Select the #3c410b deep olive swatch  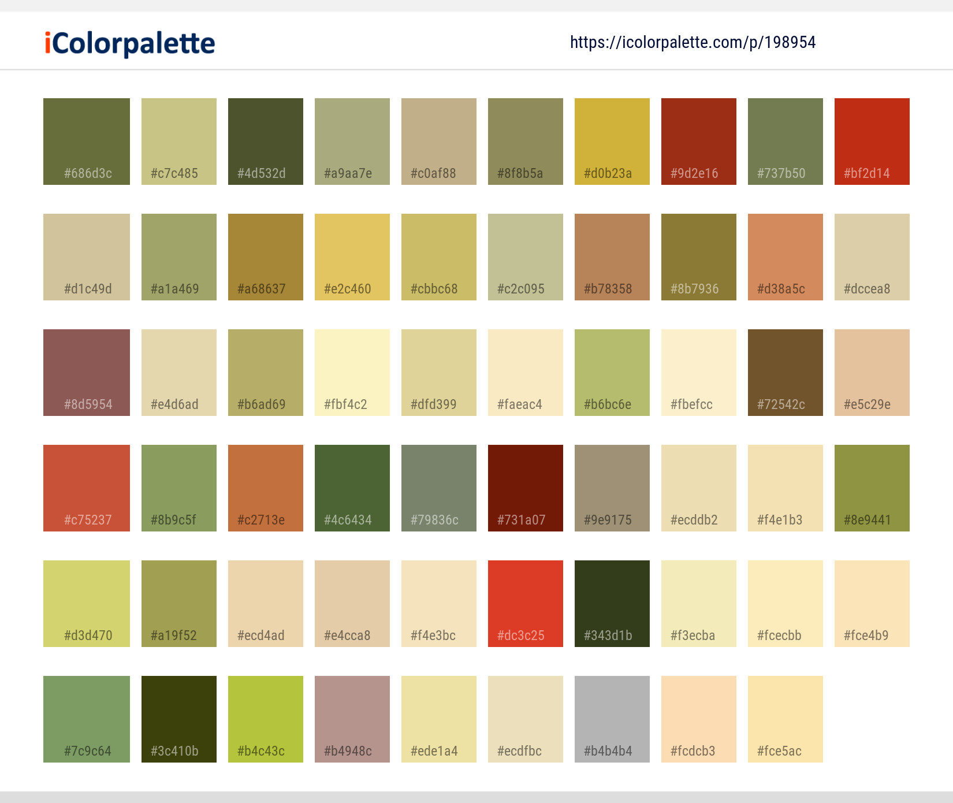(x=178, y=719)
